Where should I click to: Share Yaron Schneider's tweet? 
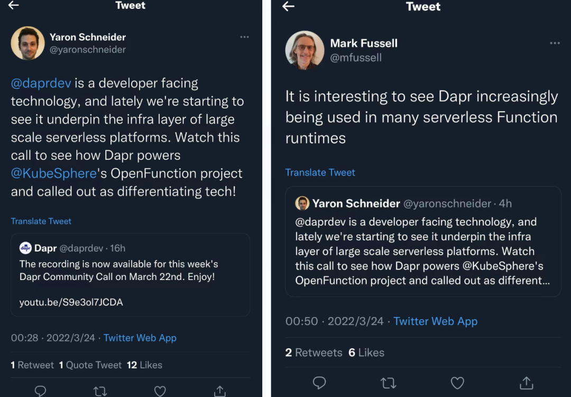(220, 391)
